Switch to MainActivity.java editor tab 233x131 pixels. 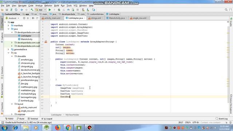click(x=116, y=18)
